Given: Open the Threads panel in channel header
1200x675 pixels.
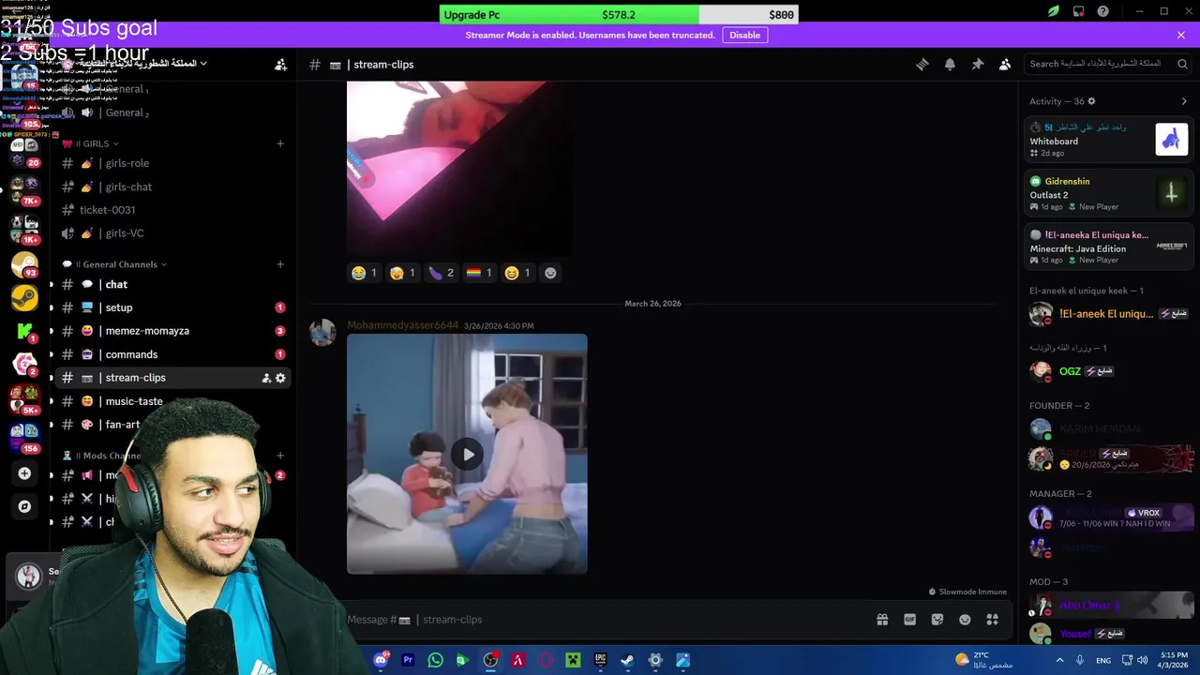Looking at the screenshot, I should point(922,65).
